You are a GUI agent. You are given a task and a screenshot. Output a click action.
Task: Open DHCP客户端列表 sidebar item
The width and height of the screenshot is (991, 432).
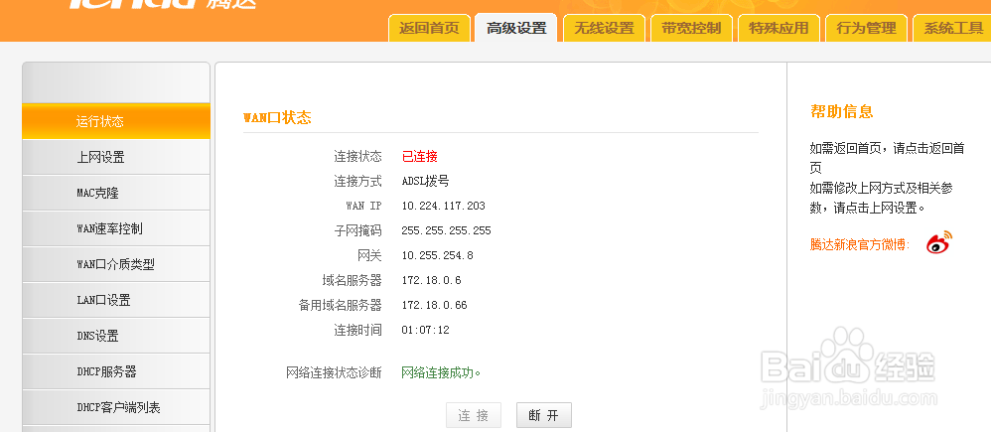tap(116, 407)
